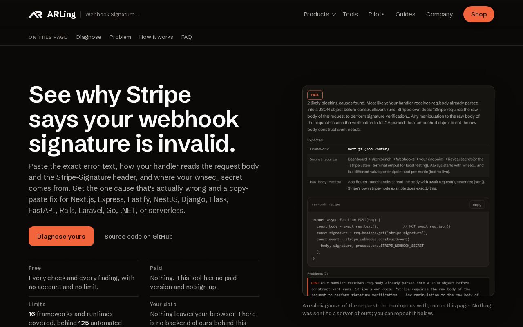Copy the raw-body recipe code
This screenshot has width=523, height=327.
[477, 204]
